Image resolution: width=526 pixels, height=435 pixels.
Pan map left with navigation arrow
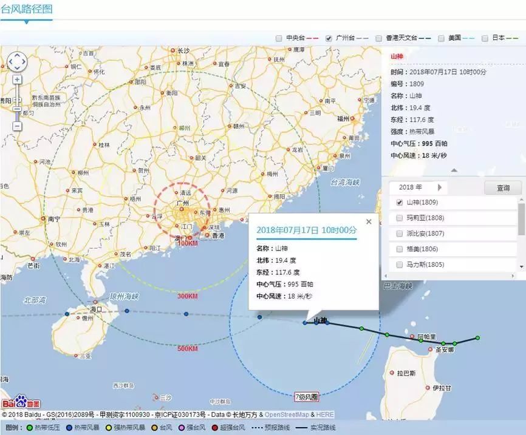[10, 62]
